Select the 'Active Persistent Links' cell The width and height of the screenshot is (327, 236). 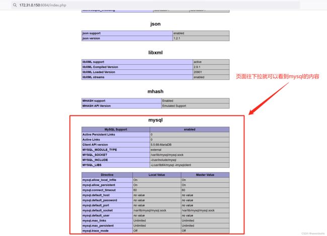116,135
